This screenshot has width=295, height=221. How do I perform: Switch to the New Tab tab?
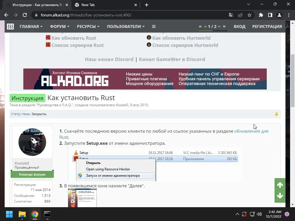(105, 5)
